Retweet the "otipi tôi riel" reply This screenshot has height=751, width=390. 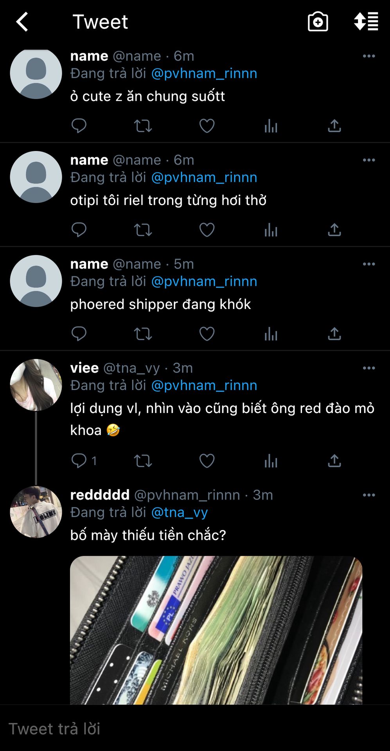tap(143, 230)
